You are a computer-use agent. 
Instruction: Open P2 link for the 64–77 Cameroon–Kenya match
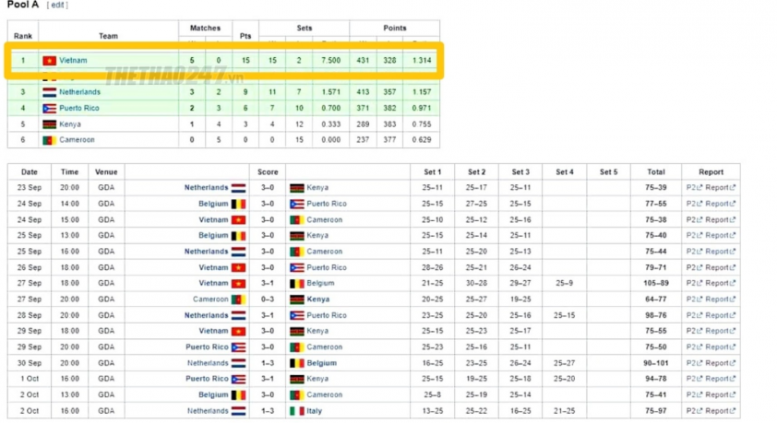[694, 299]
